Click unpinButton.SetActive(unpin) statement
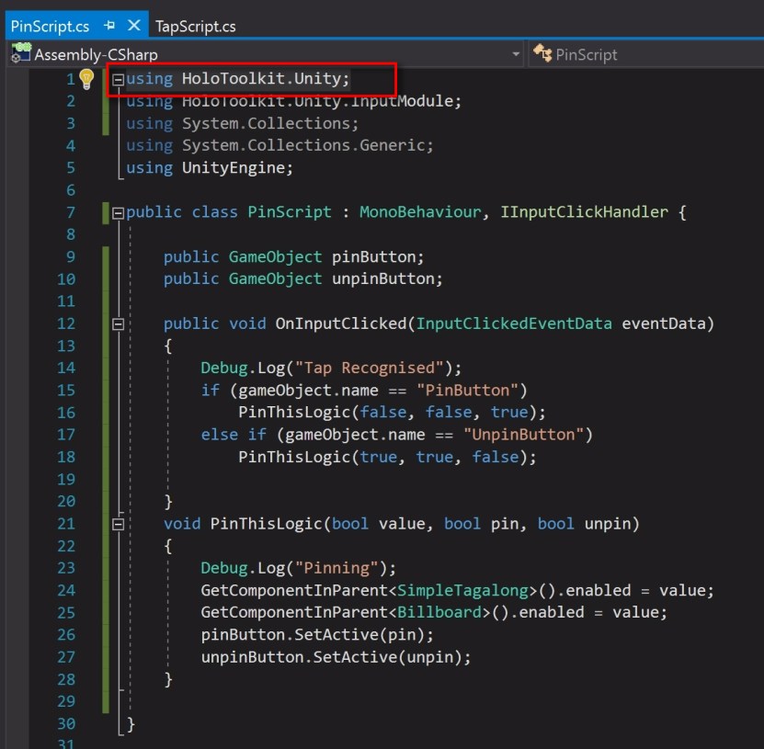This screenshot has width=764, height=749. pyautogui.click(x=336, y=657)
